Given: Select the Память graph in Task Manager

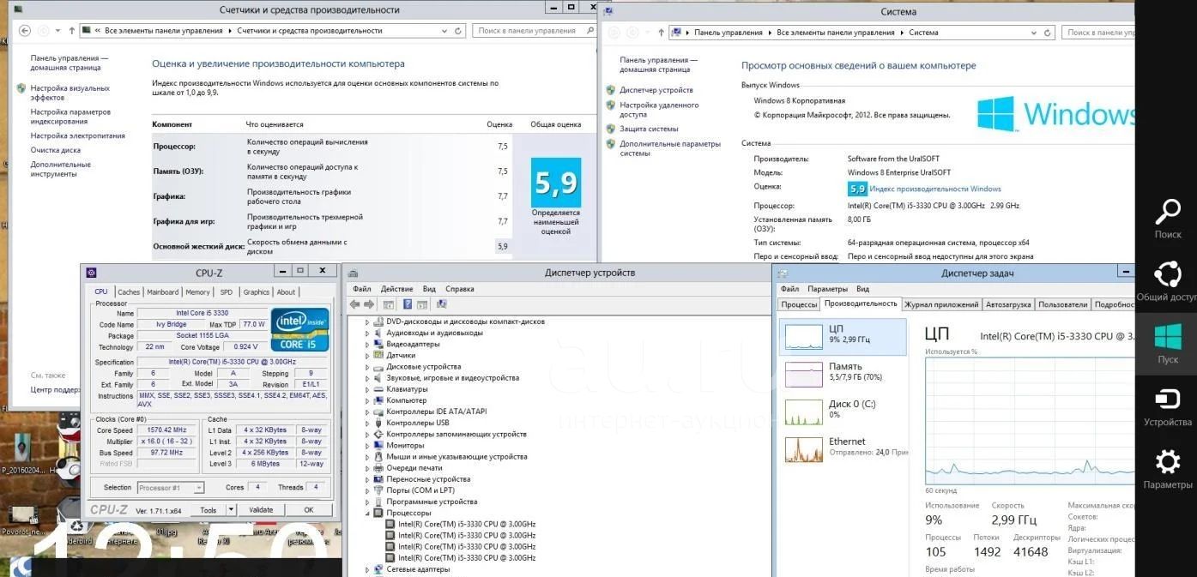Looking at the screenshot, I should [x=843, y=373].
